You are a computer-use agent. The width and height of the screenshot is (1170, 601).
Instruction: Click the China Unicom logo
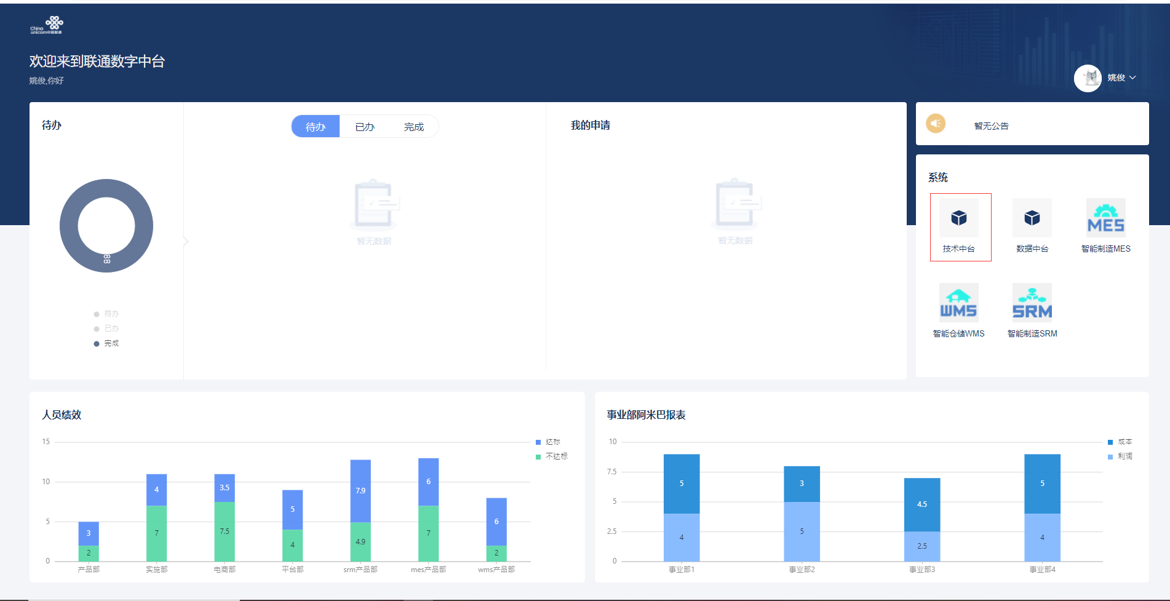[x=47, y=25]
